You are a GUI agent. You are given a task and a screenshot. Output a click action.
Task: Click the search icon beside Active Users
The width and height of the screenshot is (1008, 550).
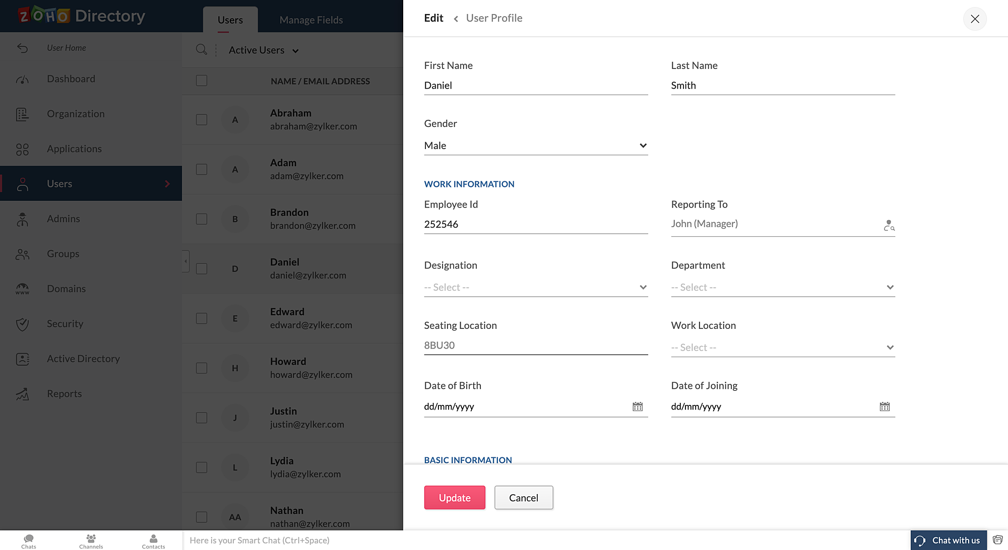click(201, 49)
